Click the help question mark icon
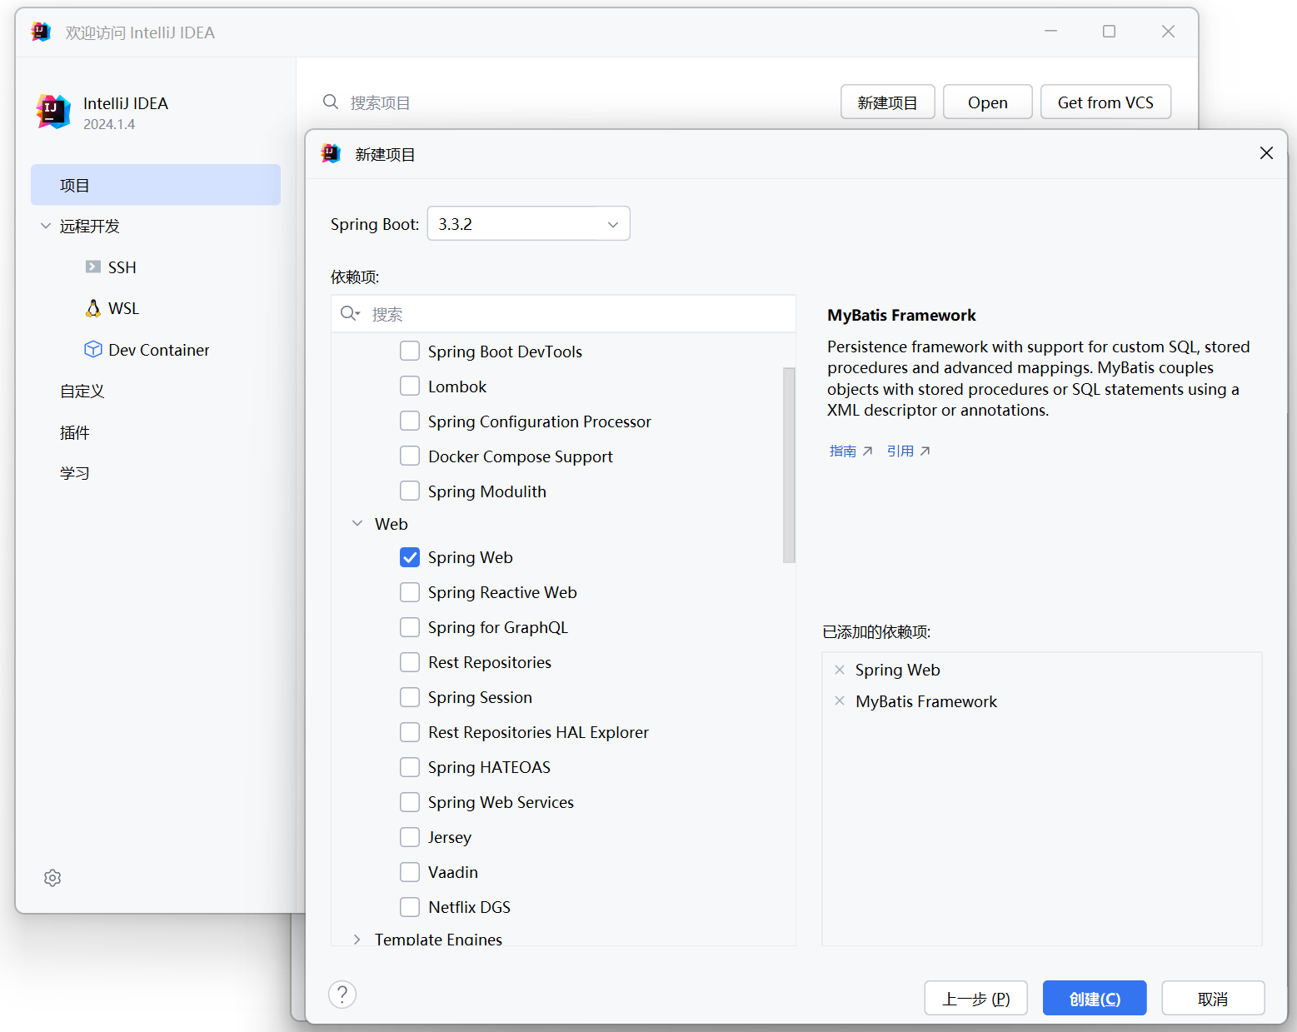 [342, 995]
